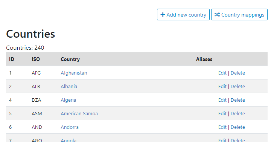Open the Andorra country link
Image resolution: width=271 pixels, height=142 pixels.
[70, 127]
